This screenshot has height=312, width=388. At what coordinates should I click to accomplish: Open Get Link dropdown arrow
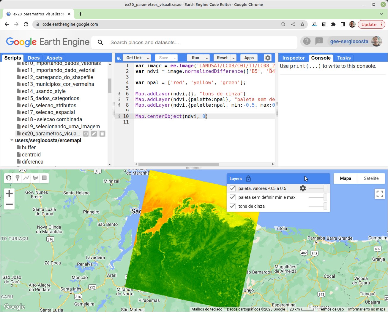pos(148,58)
